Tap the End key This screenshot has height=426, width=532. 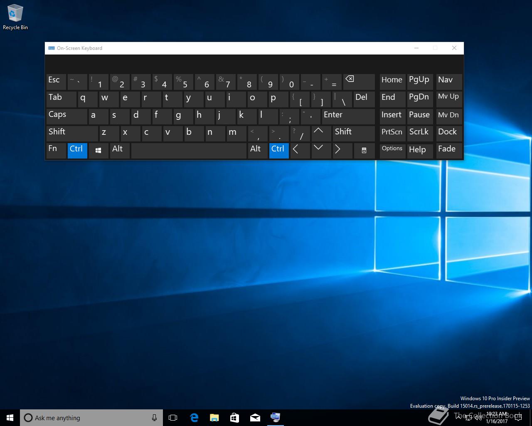tap(392, 99)
